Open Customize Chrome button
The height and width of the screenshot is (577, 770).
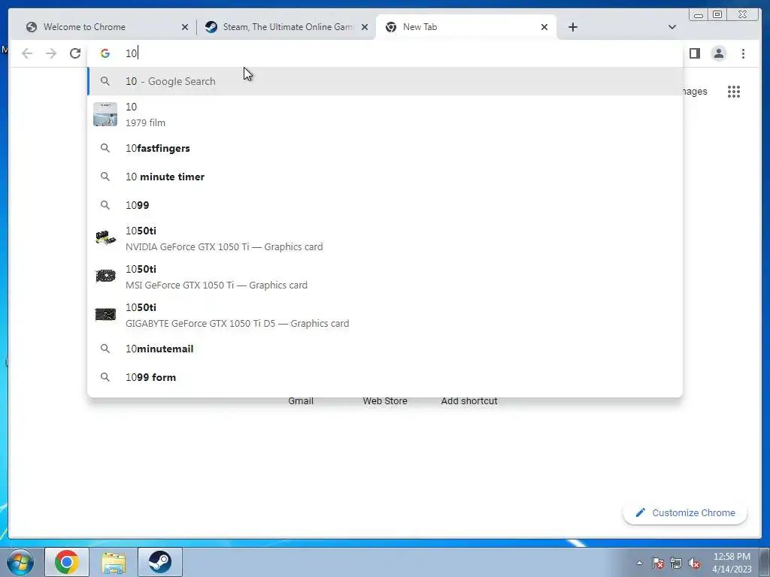click(685, 512)
